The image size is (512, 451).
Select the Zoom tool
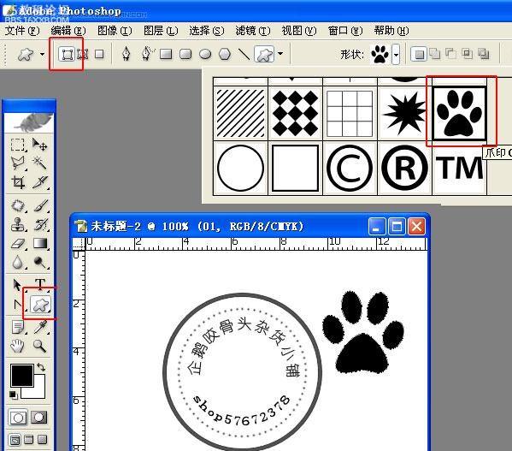pos(39,346)
